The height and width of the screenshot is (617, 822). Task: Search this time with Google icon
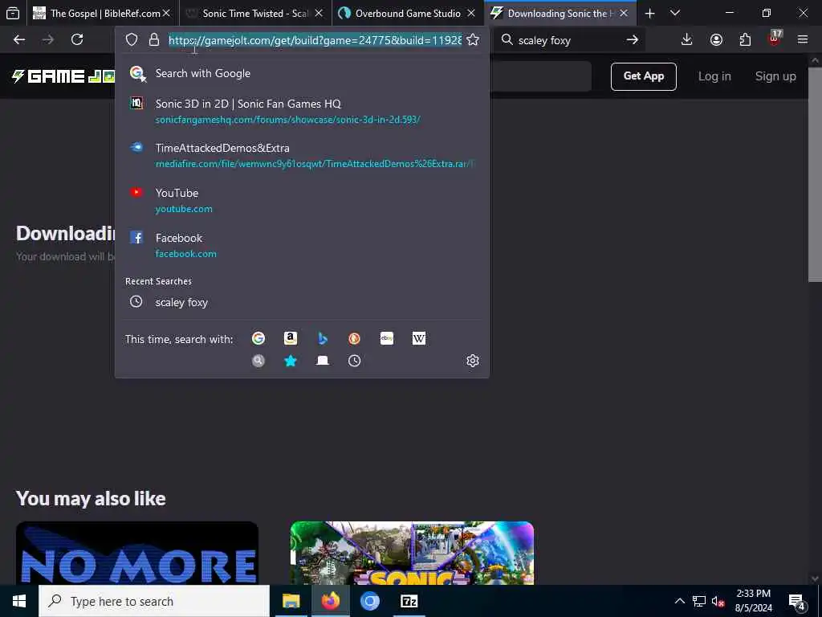258,338
